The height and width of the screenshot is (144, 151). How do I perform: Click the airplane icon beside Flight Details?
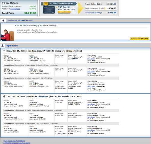[2, 46]
